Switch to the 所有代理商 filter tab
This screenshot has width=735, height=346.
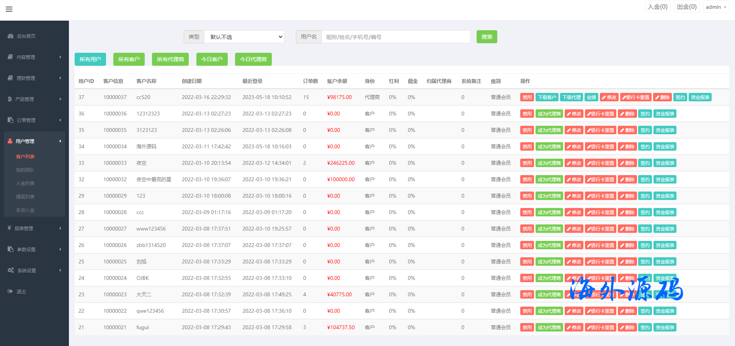(170, 59)
